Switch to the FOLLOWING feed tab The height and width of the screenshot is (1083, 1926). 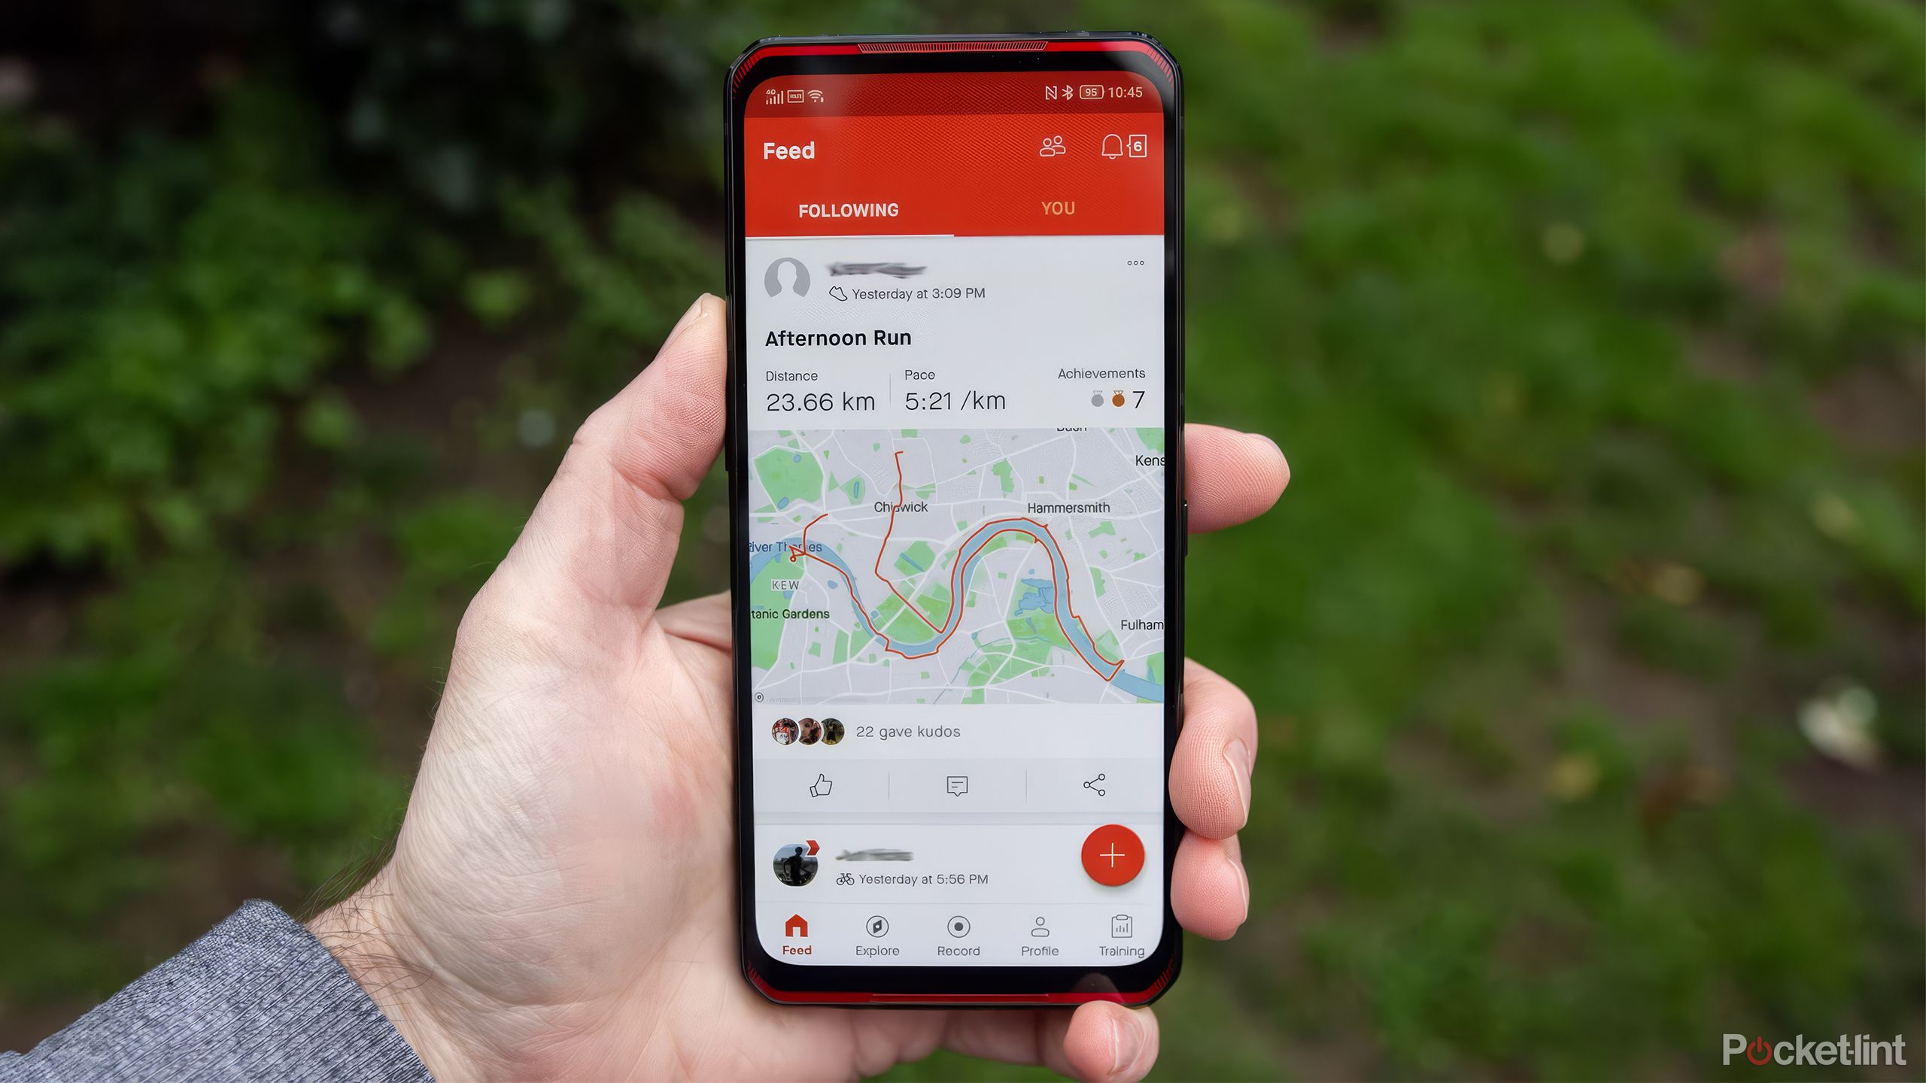coord(846,209)
